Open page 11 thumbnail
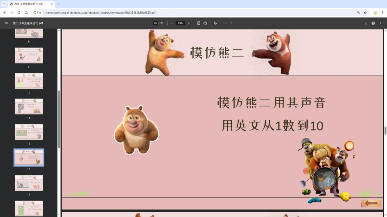This screenshot has width=387, height=217. (29, 106)
